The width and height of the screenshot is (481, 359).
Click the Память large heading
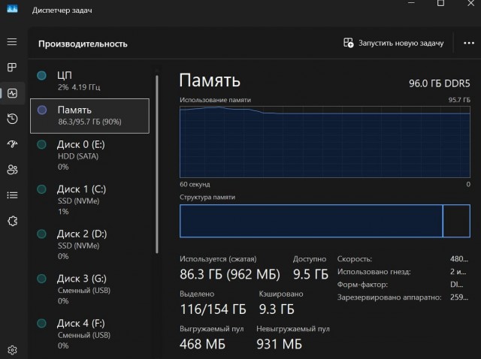click(210, 80)
